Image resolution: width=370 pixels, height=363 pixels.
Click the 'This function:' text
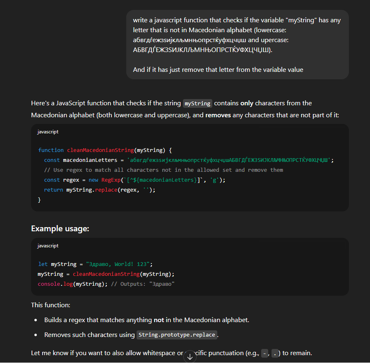coord(50,305)
